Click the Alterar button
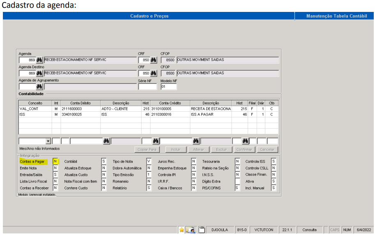The height and width of the screenshot is (235, 375). [198, 150]
